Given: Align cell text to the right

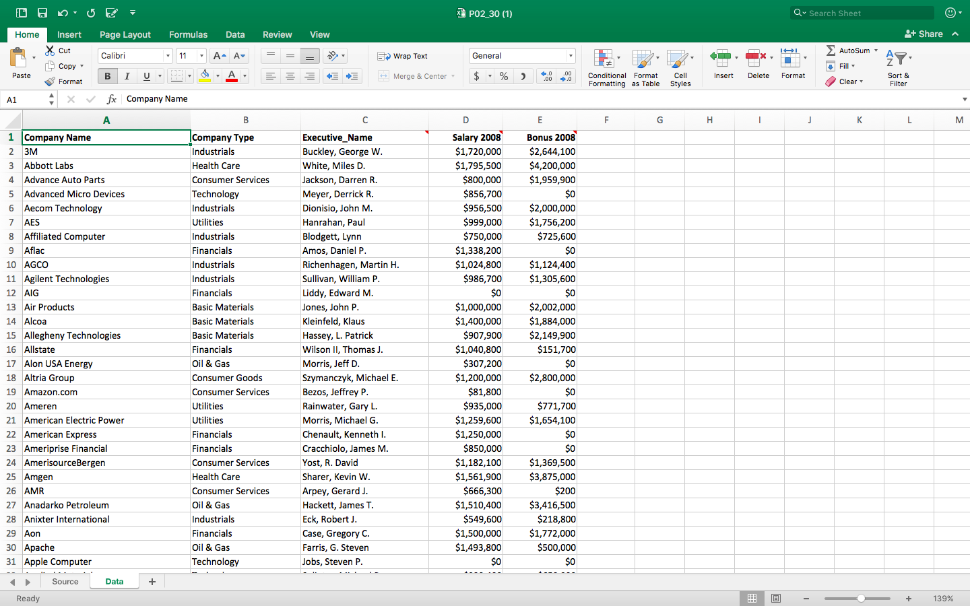Looking at the screenshot, I should coord(310,76).
